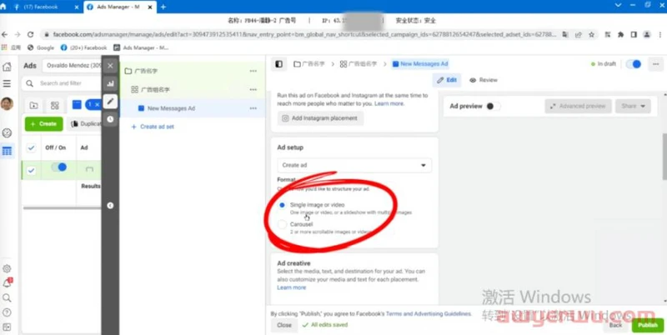Click New Messages Ad breadcrumb item
The height and width of the screenshot is (335, 667).
point(420,64)
